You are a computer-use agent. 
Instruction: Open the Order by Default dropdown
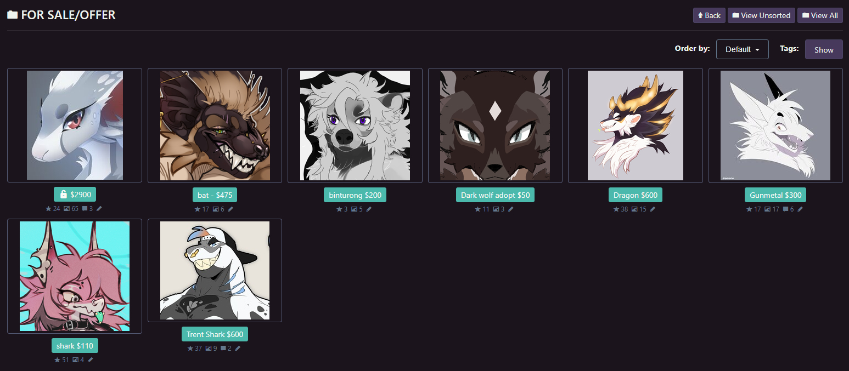click(x=742, y=49)
